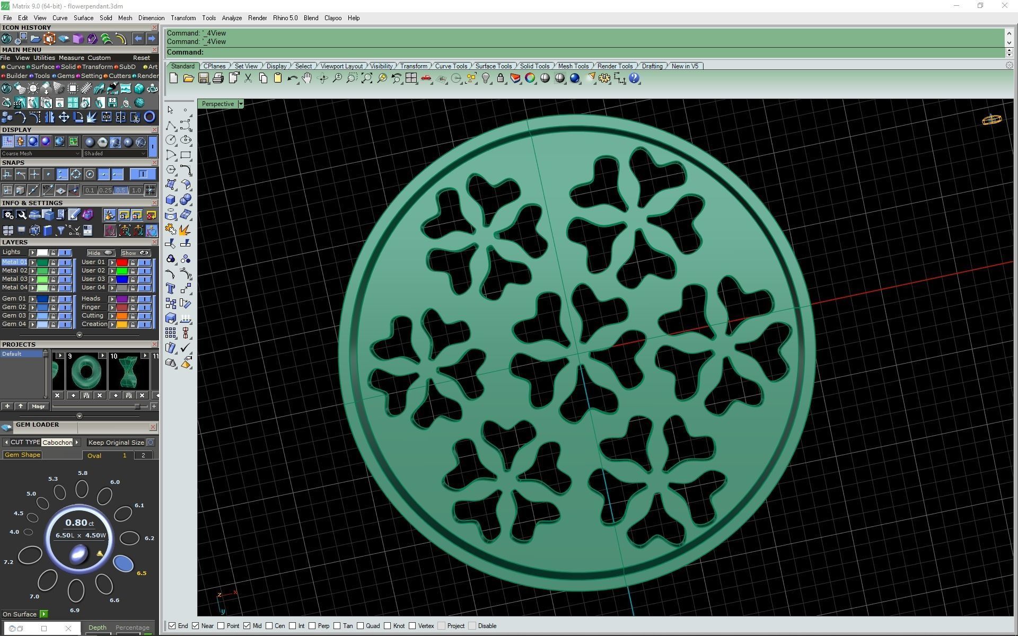Viewport: 1018px width, 636px height.
Task: Click the User 03 blue color swatch
Action: point(122,279)
